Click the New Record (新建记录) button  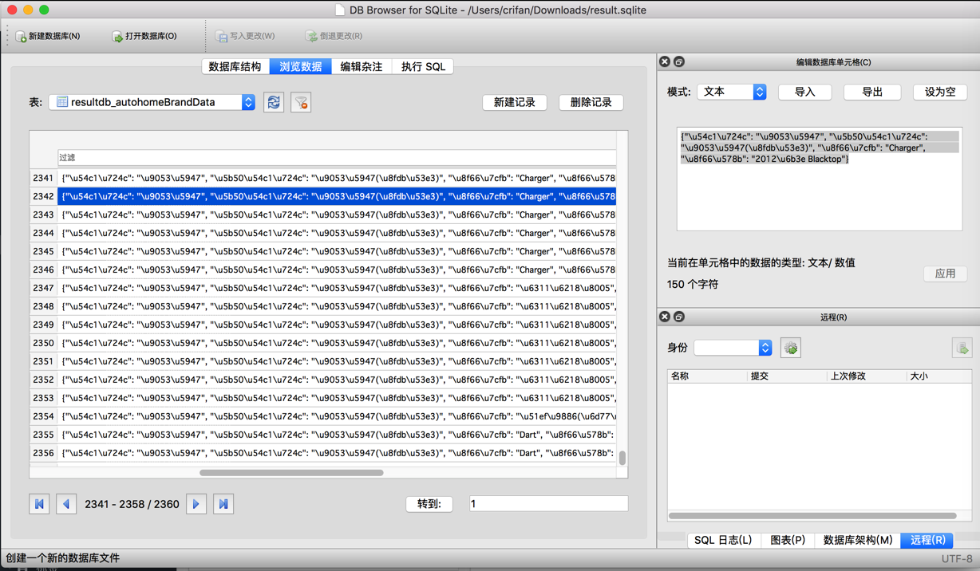coord(515,102)
